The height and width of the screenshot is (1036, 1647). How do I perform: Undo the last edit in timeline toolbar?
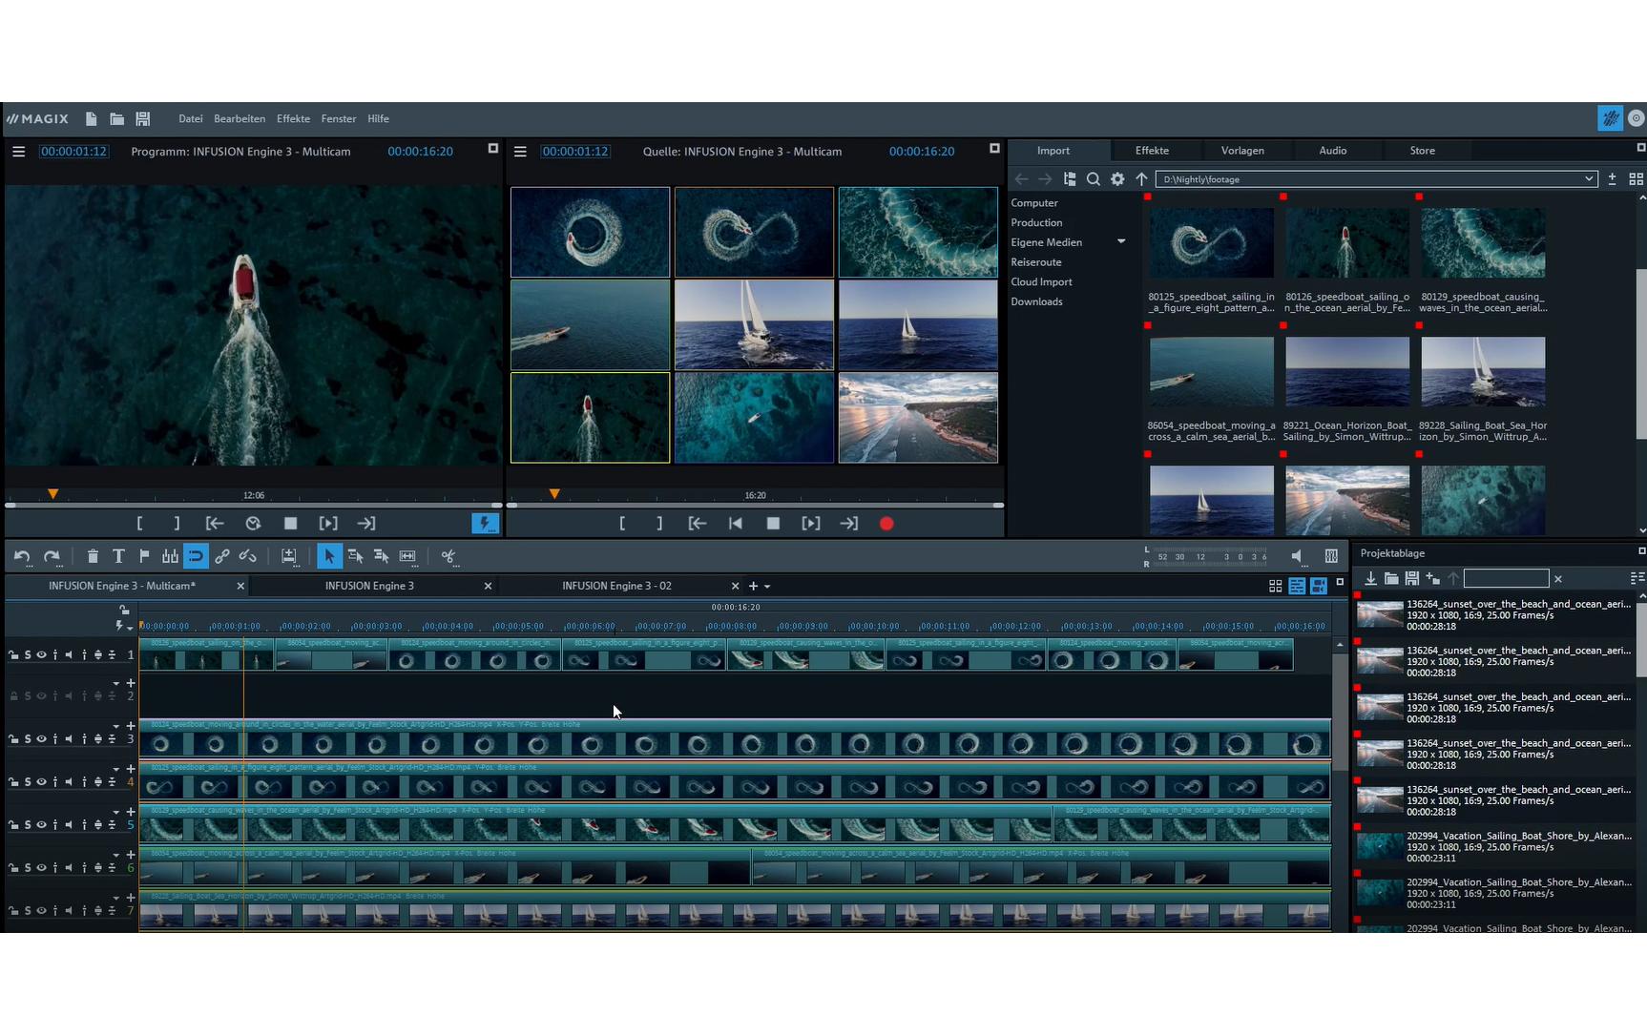click(22, 556)
